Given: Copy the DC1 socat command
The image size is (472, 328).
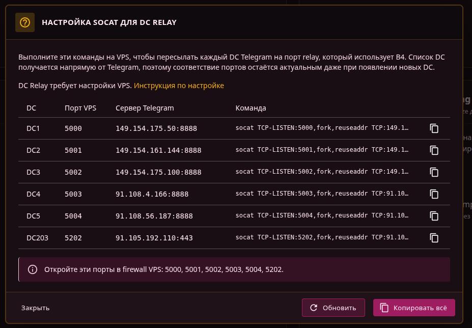Looking at the screenshot, I should pos(434,128).
